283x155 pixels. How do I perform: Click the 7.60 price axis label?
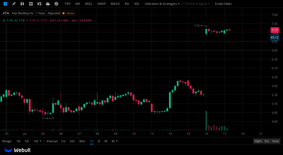[275, 15]
